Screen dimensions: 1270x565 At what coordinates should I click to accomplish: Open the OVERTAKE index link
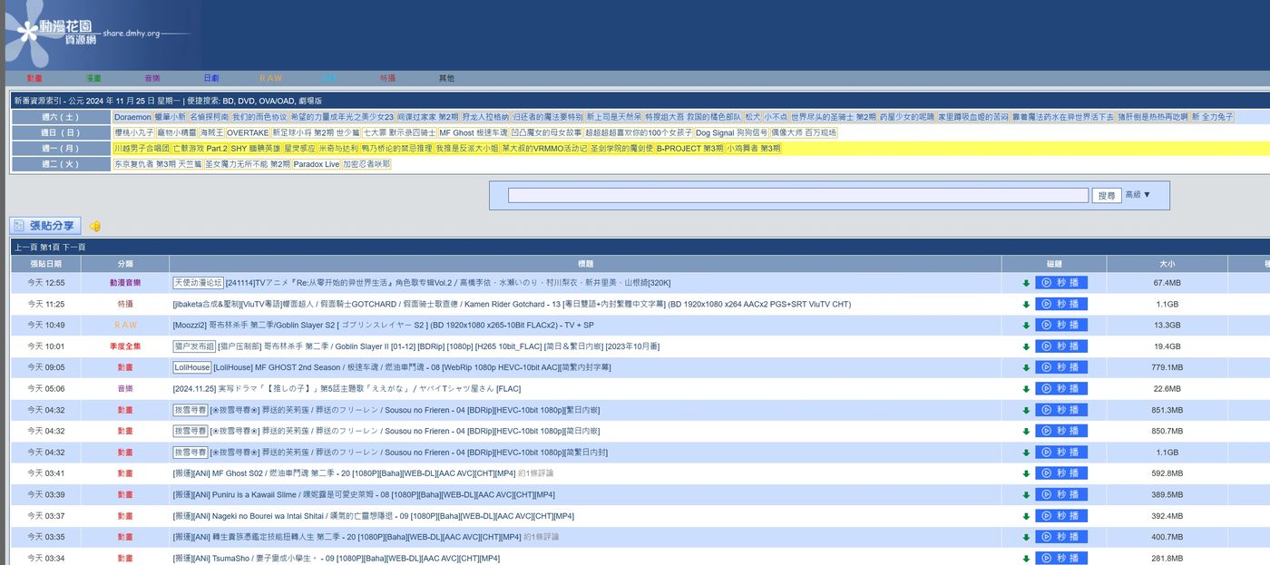(x=248, y=132)
